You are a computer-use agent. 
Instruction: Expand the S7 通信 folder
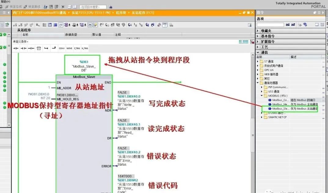tap(258, 61)
